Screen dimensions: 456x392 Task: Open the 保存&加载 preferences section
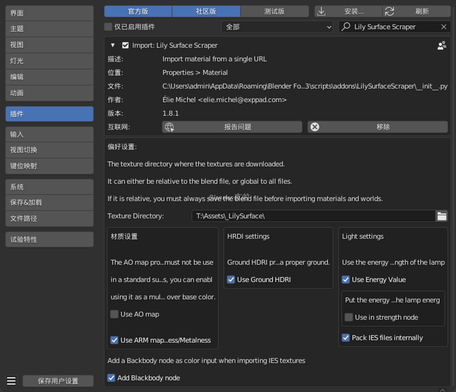pyautogui.click(x=50, y=202)
